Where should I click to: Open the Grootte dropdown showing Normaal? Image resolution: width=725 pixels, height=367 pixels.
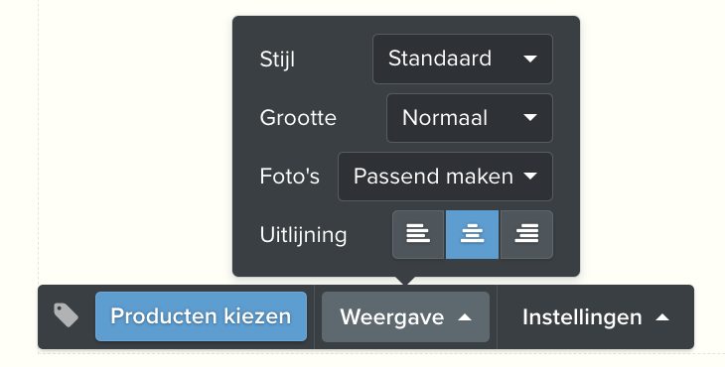[x=470, y=118]
